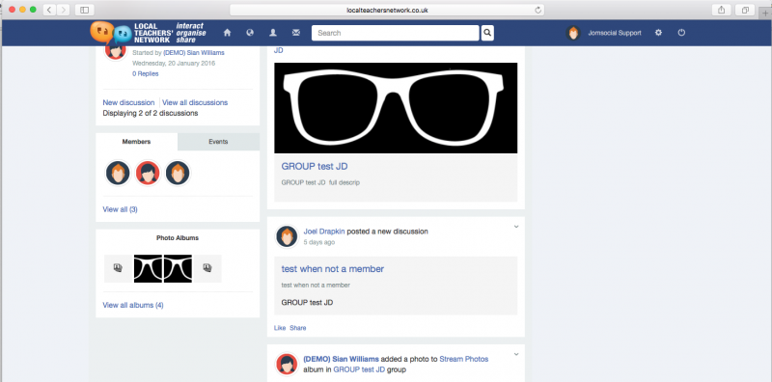Click 'GROUP test JD full descrip' text
This screenshot has width=772, height=382.
tap(320, 182)
